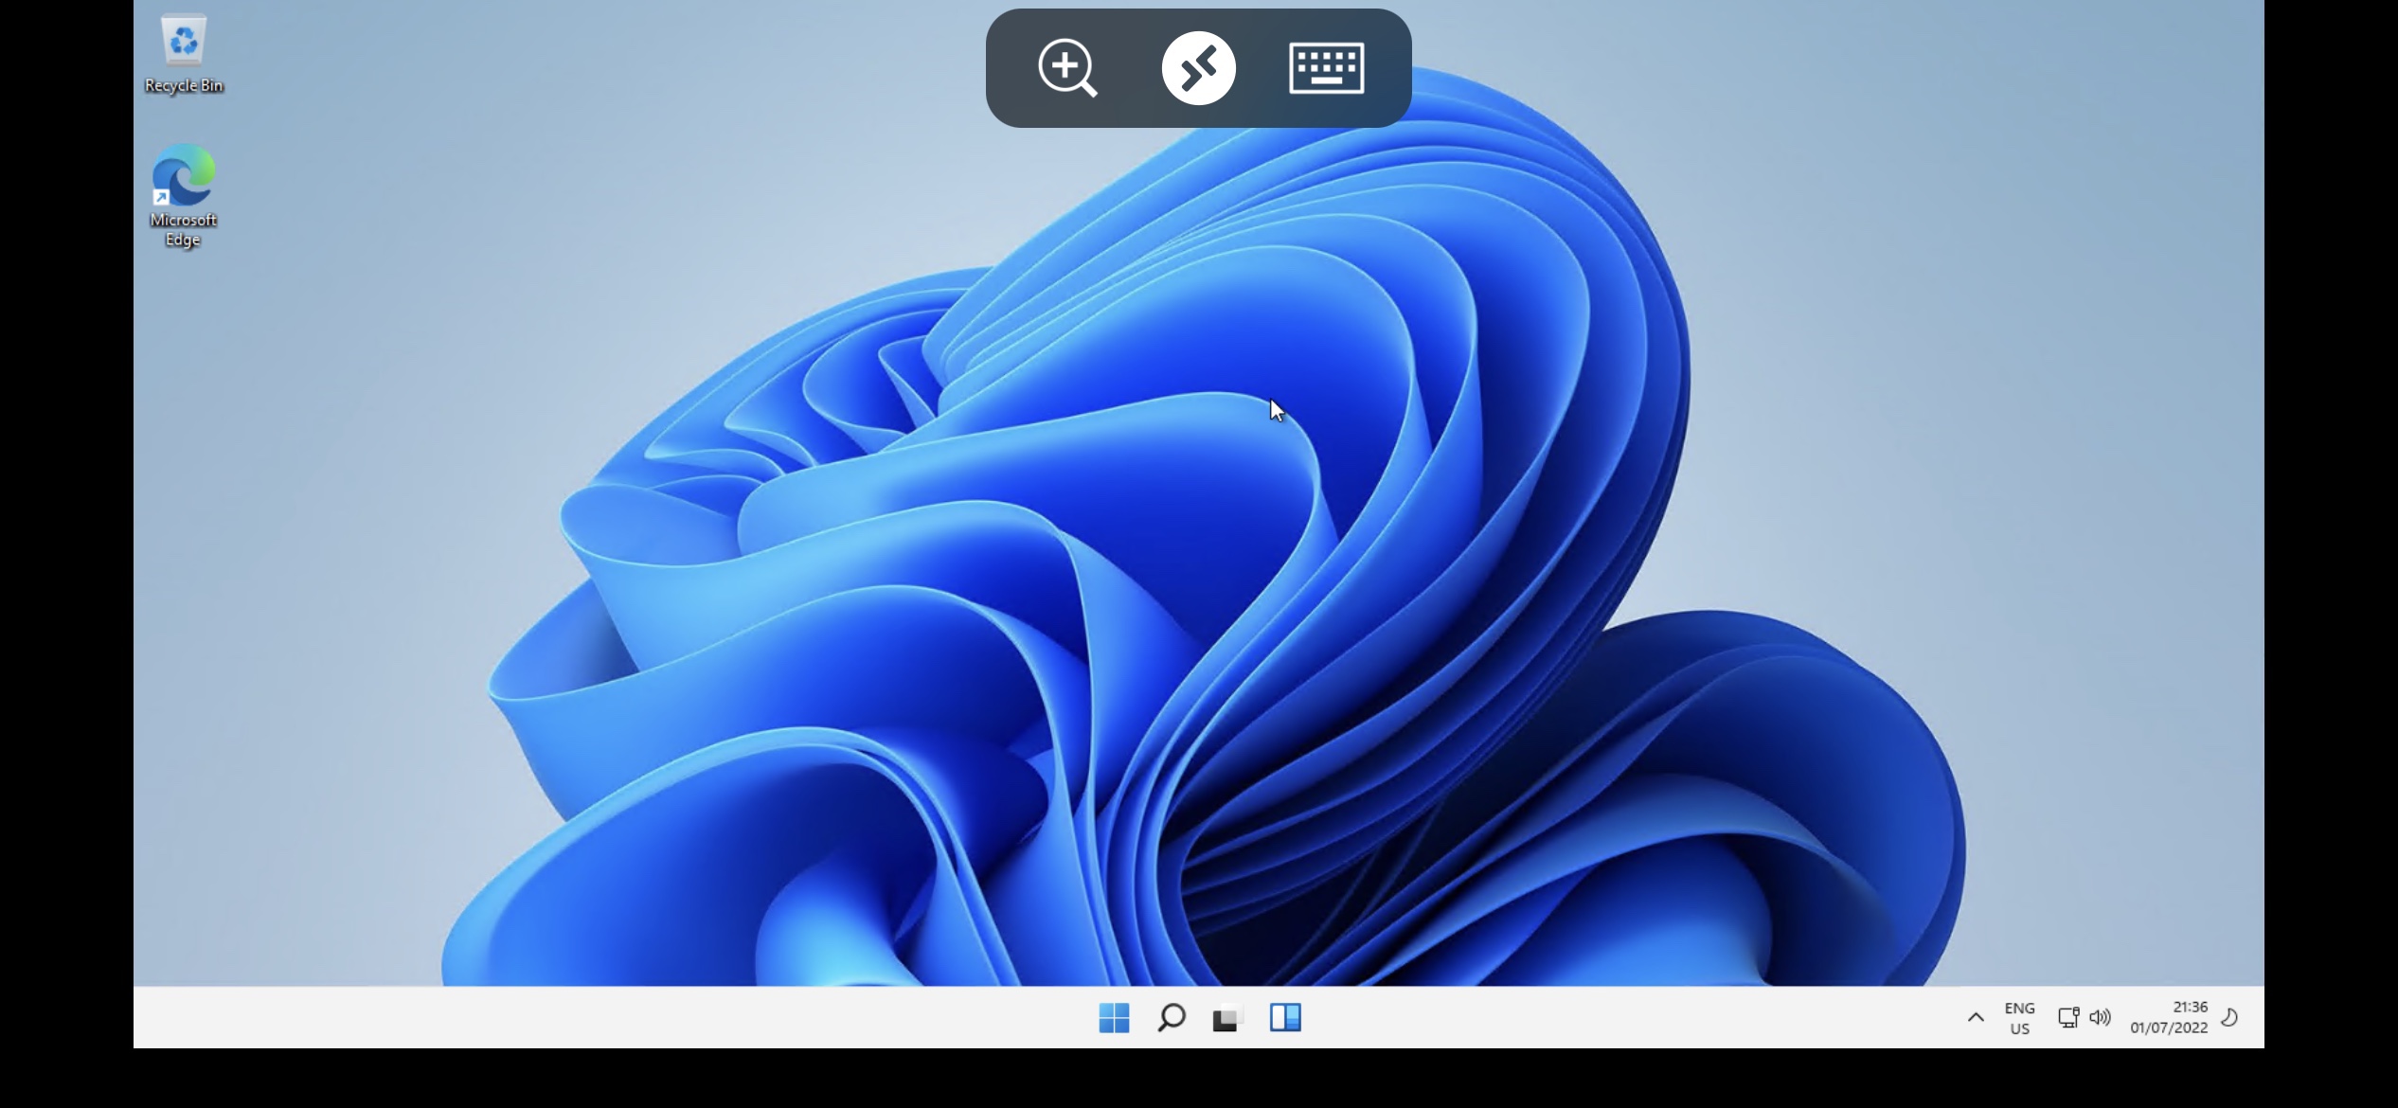Image resolution: width=2398 pixels, height=1108 pixels.
Task: Open the Windows Start menu
Action: pyautogui.click(x=1114, y=1018)
